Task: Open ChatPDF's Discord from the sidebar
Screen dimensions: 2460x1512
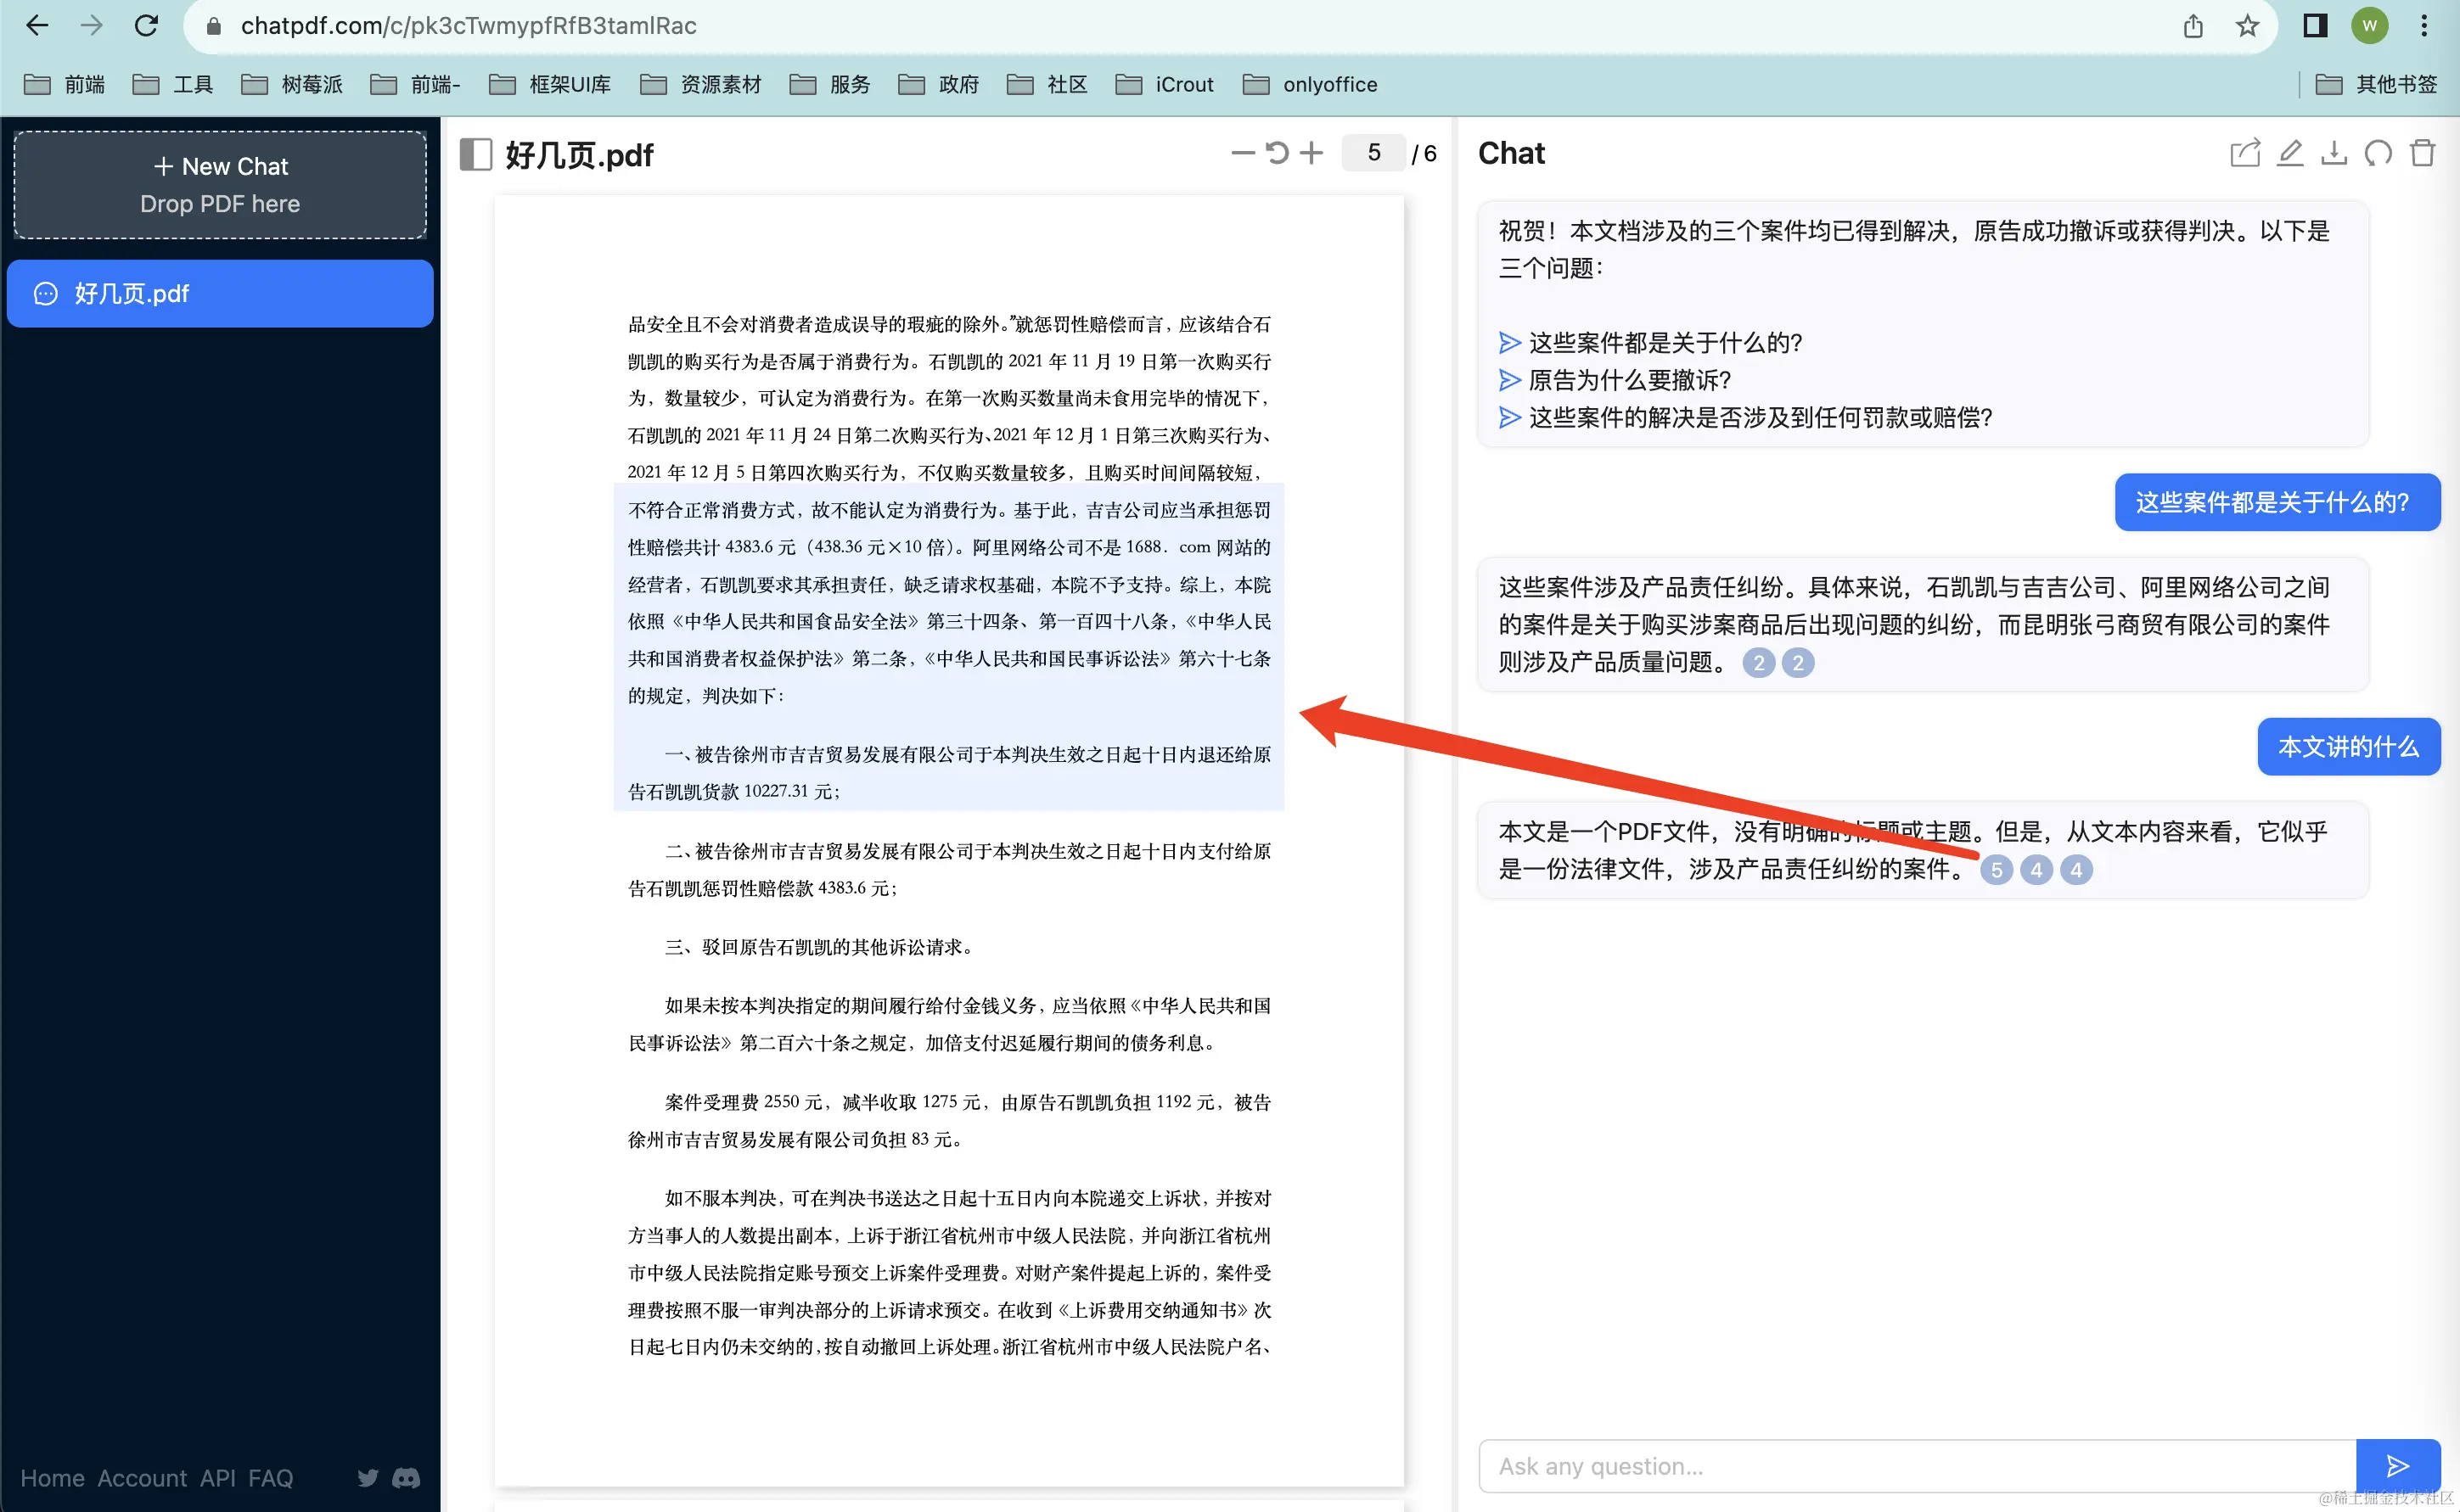Action: (406, 1478)
